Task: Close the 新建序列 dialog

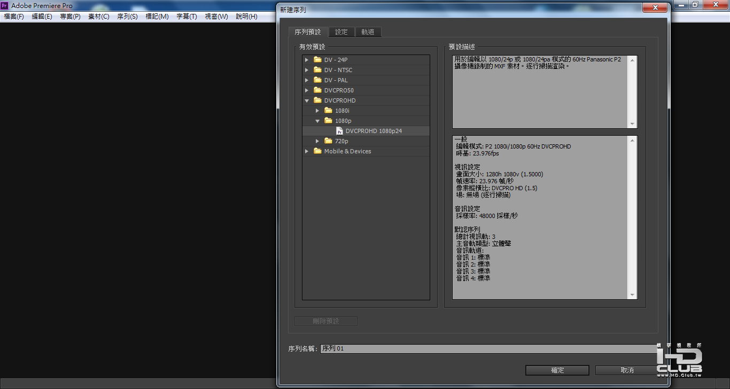Action: [x=654, y=7]
